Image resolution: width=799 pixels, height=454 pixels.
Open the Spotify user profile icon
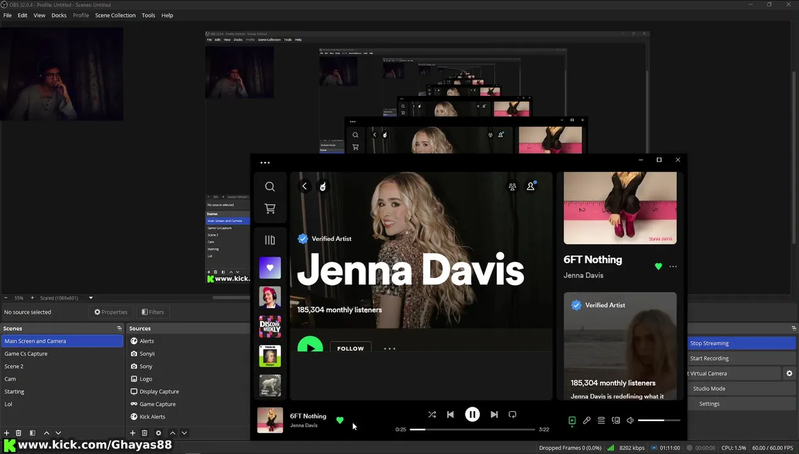531,186
